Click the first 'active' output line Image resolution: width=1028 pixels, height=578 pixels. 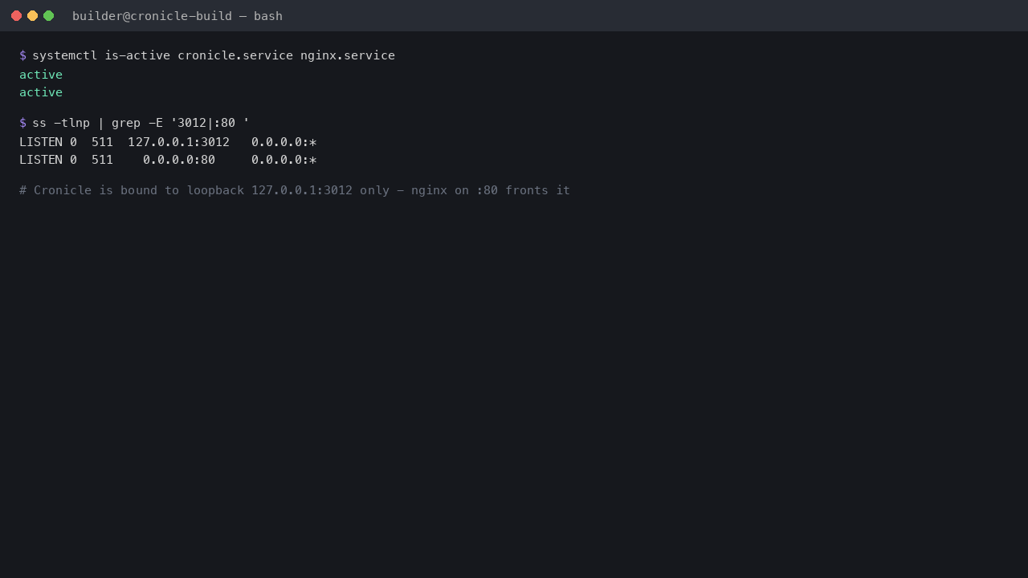pos(41,75)
